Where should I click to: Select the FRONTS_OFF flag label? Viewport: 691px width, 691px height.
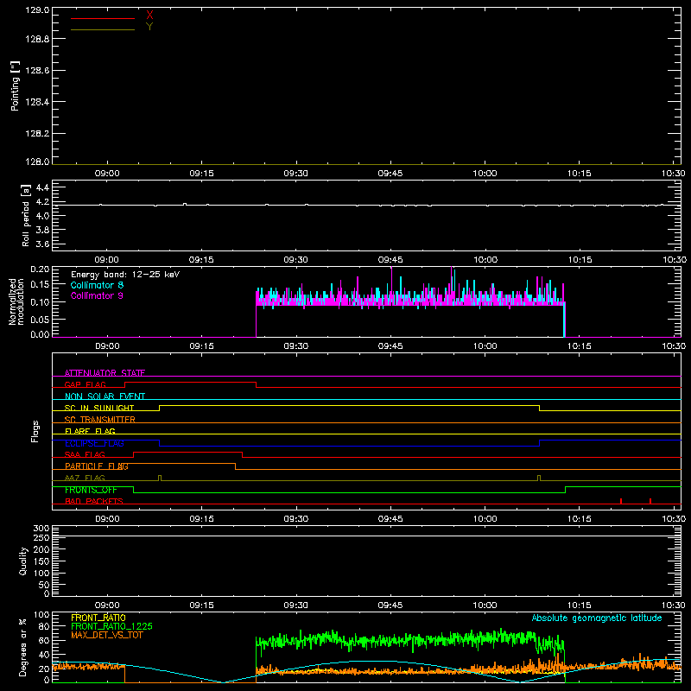91,490
